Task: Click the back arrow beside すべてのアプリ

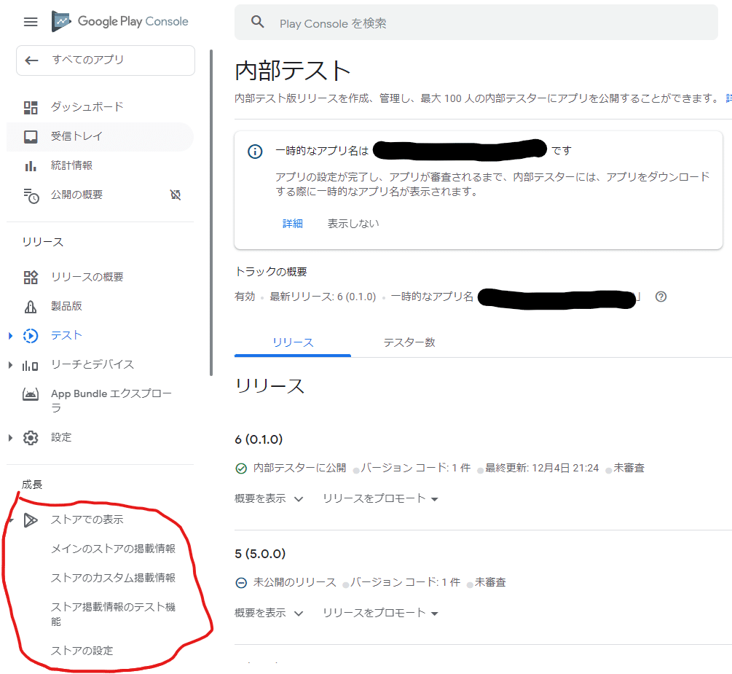Action: pyautogui.click(x=31, y=60)
